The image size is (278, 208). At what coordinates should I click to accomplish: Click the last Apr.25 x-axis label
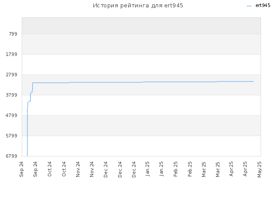tap(245, 169)
